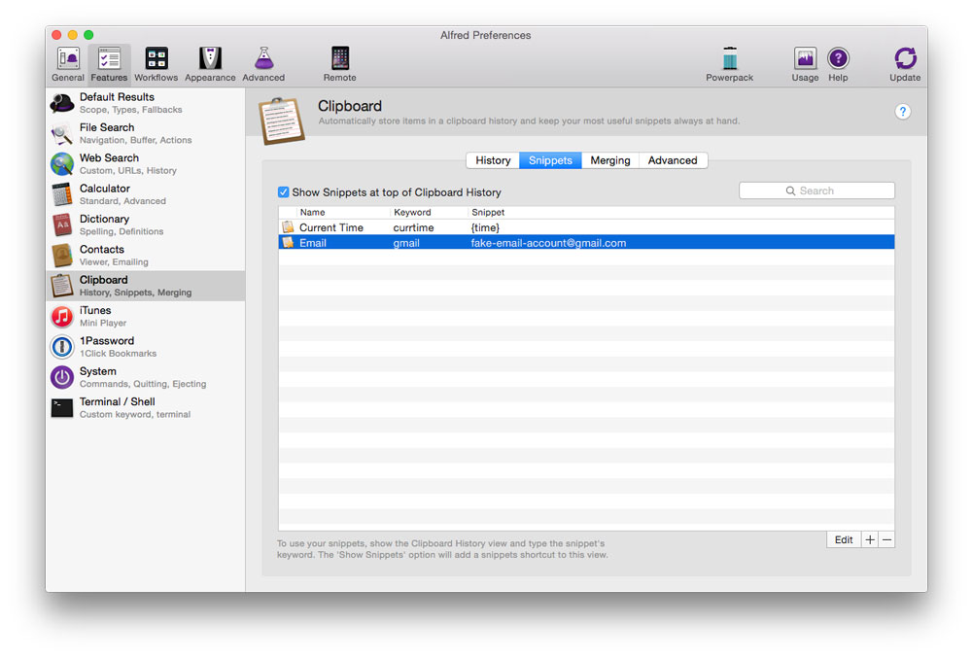Switch to the History tab
972x656 pixels.
pos(492,160)
